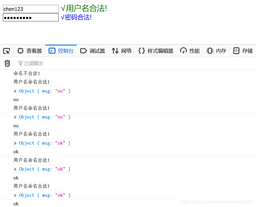Open the 查看器 inspector tab
This screenshot has height=207, width=256.
[30, 51]
